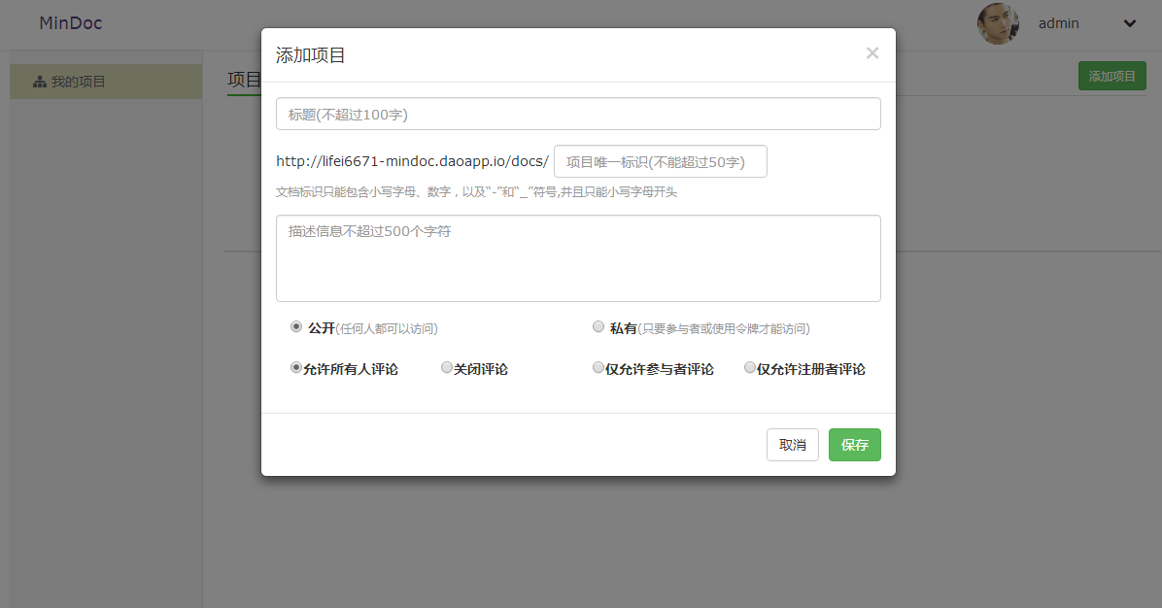This screenshot has width=1162, height=608.
Task: Click the green 保存 save button
Action: 854,445
